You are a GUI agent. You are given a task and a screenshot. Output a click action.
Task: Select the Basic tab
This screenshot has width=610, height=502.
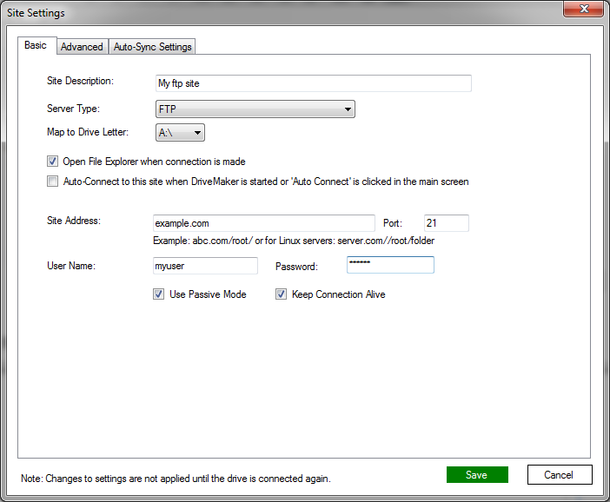pos(36,45)
